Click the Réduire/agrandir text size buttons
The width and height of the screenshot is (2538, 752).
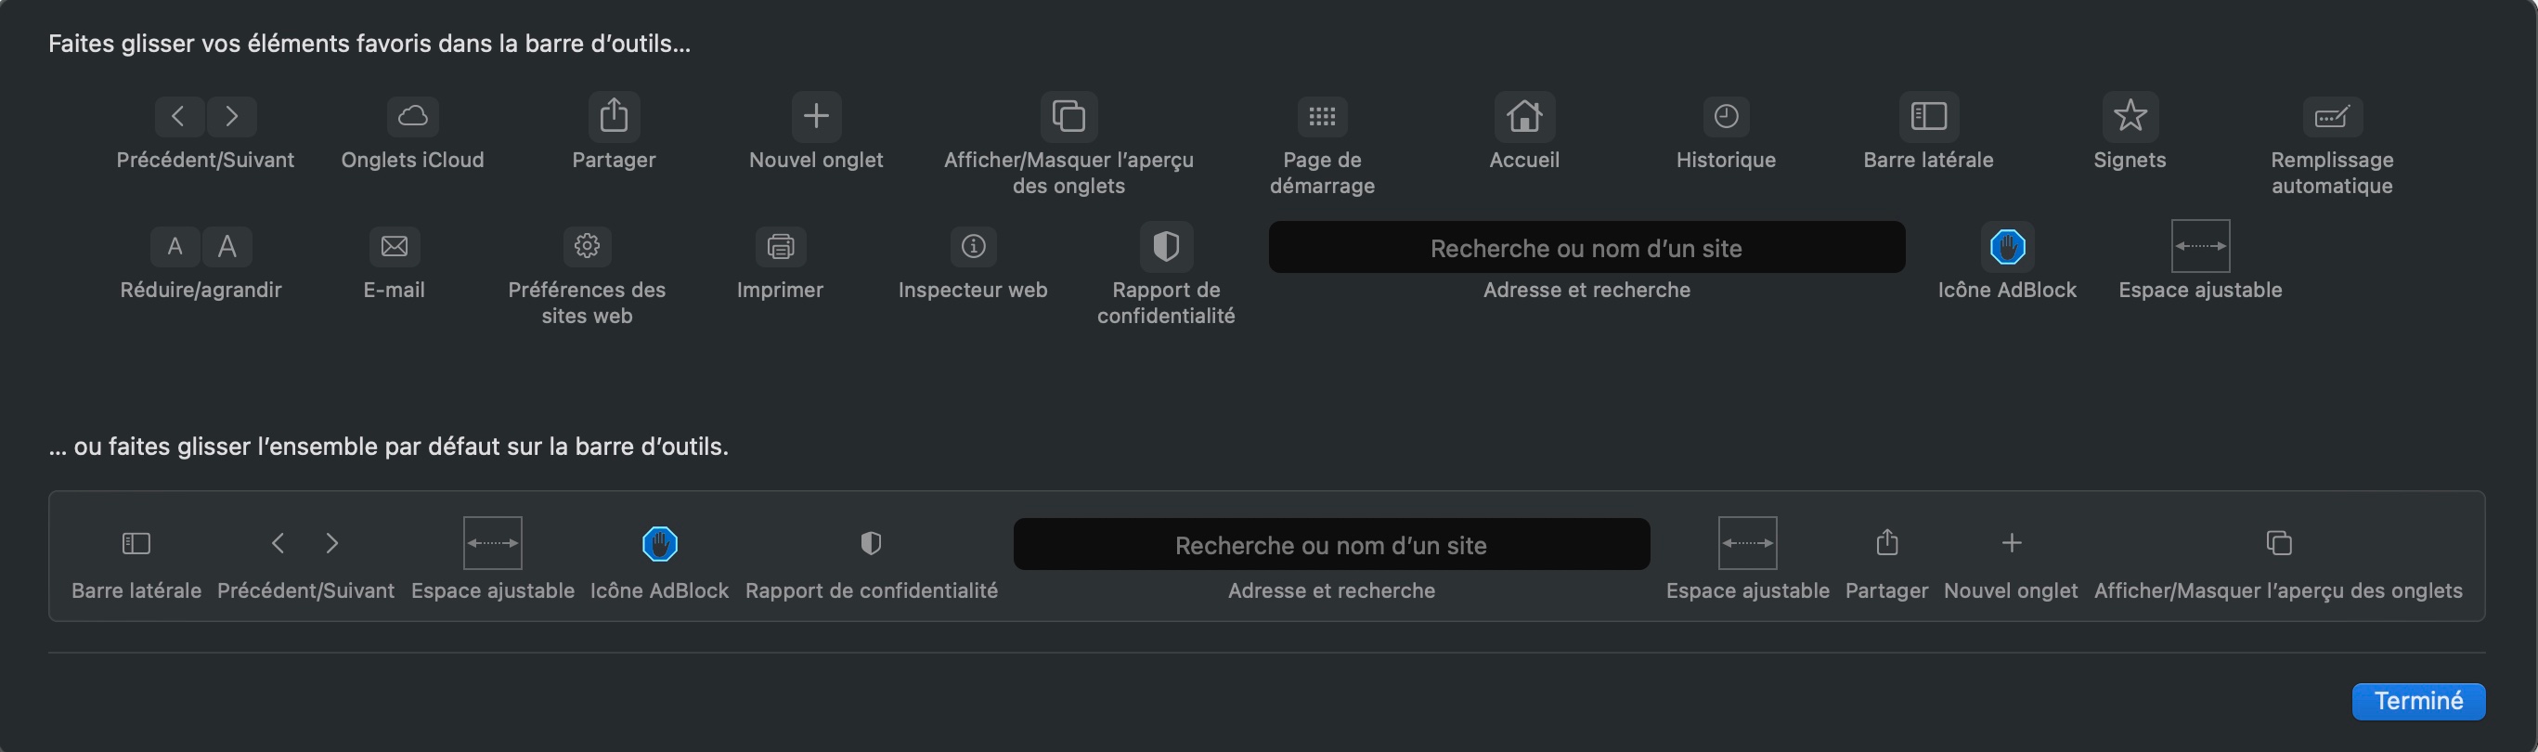coord(201,246)
